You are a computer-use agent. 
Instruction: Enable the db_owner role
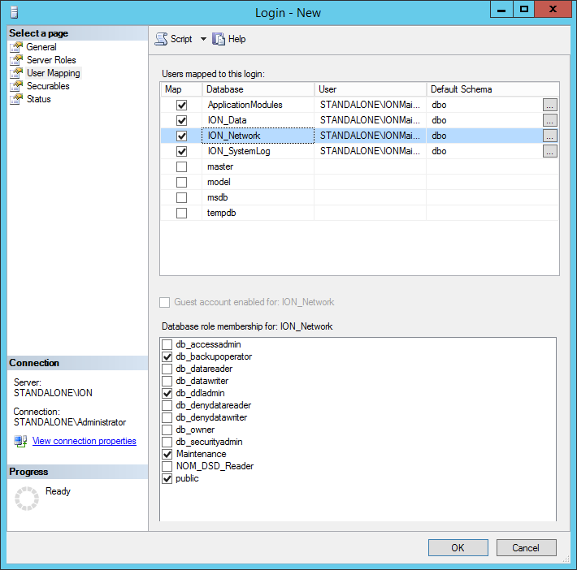point(167,430)
